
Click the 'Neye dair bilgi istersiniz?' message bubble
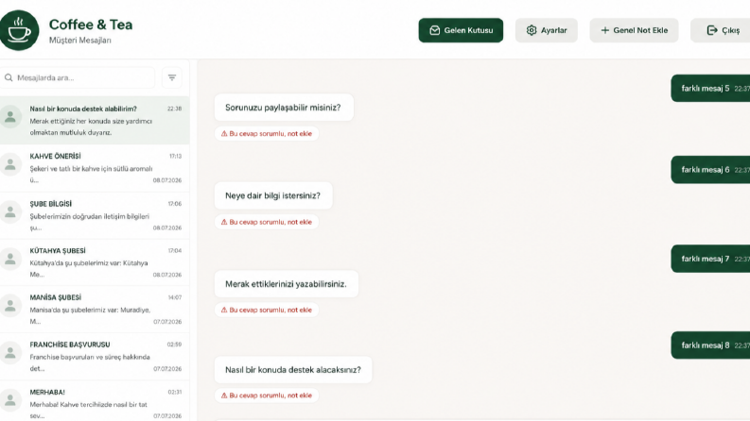point(273,195)
